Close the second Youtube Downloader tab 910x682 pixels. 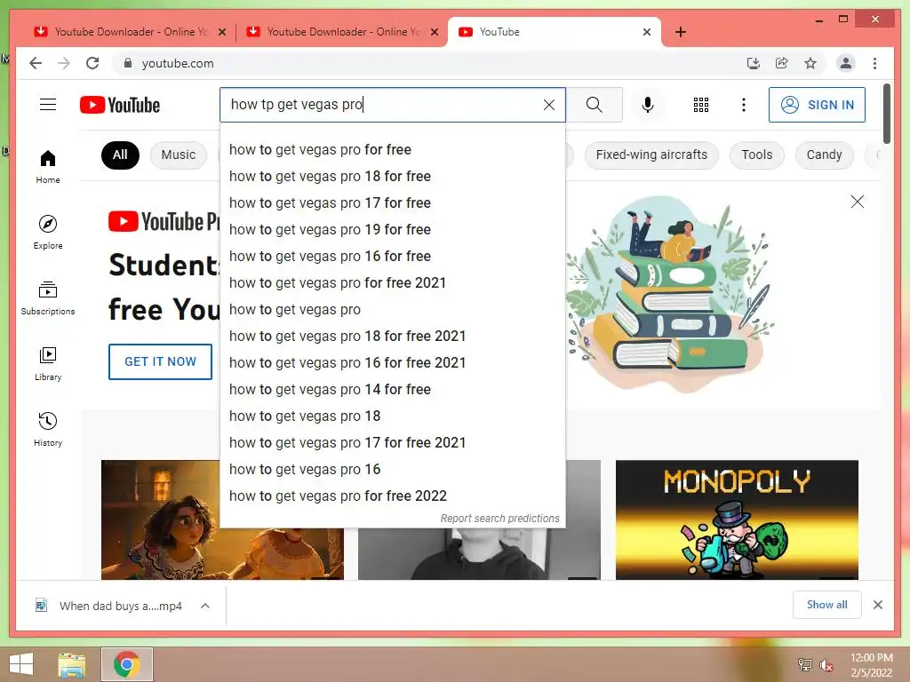click(434, 32)
